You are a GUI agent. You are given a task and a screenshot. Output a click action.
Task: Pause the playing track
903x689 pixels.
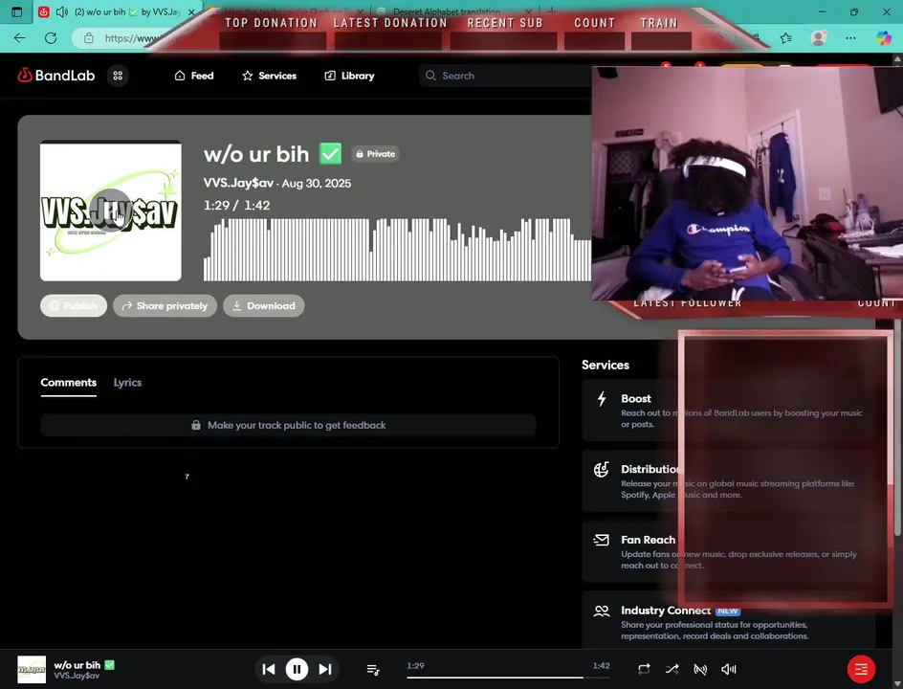(x=297, y=669)
